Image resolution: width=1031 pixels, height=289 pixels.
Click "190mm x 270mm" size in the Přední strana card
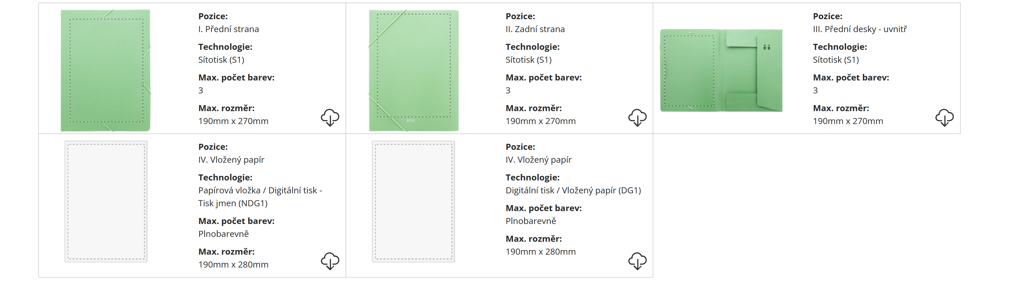pyautogui.click(x=233, y=121)
